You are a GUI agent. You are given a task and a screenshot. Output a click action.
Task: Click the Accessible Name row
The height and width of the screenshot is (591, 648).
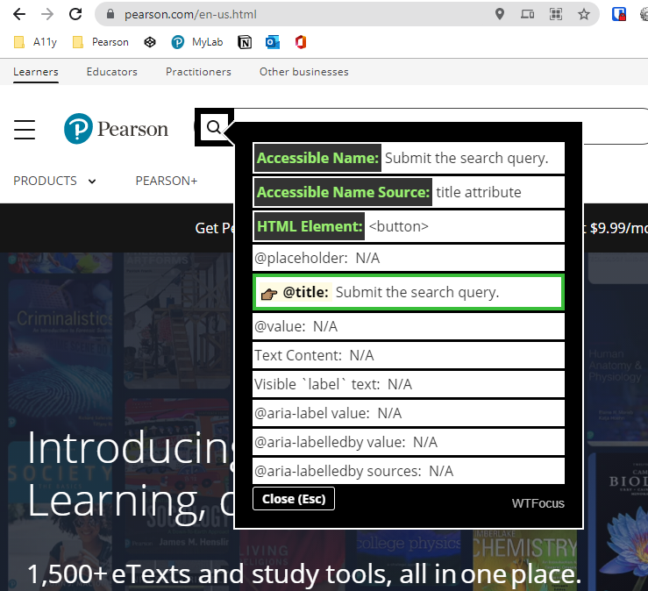coord(409,158)
